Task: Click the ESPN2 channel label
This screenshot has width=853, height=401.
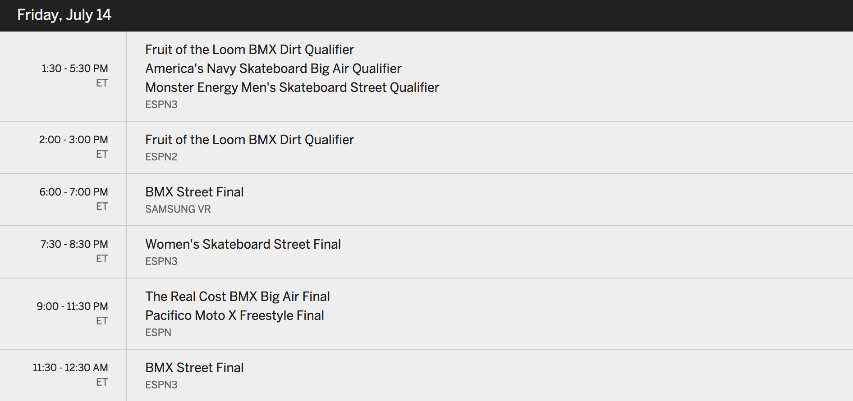Action: [x=161, y=157]
